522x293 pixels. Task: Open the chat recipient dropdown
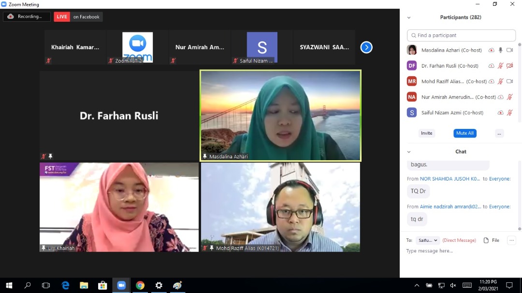[x=428, y=240]
